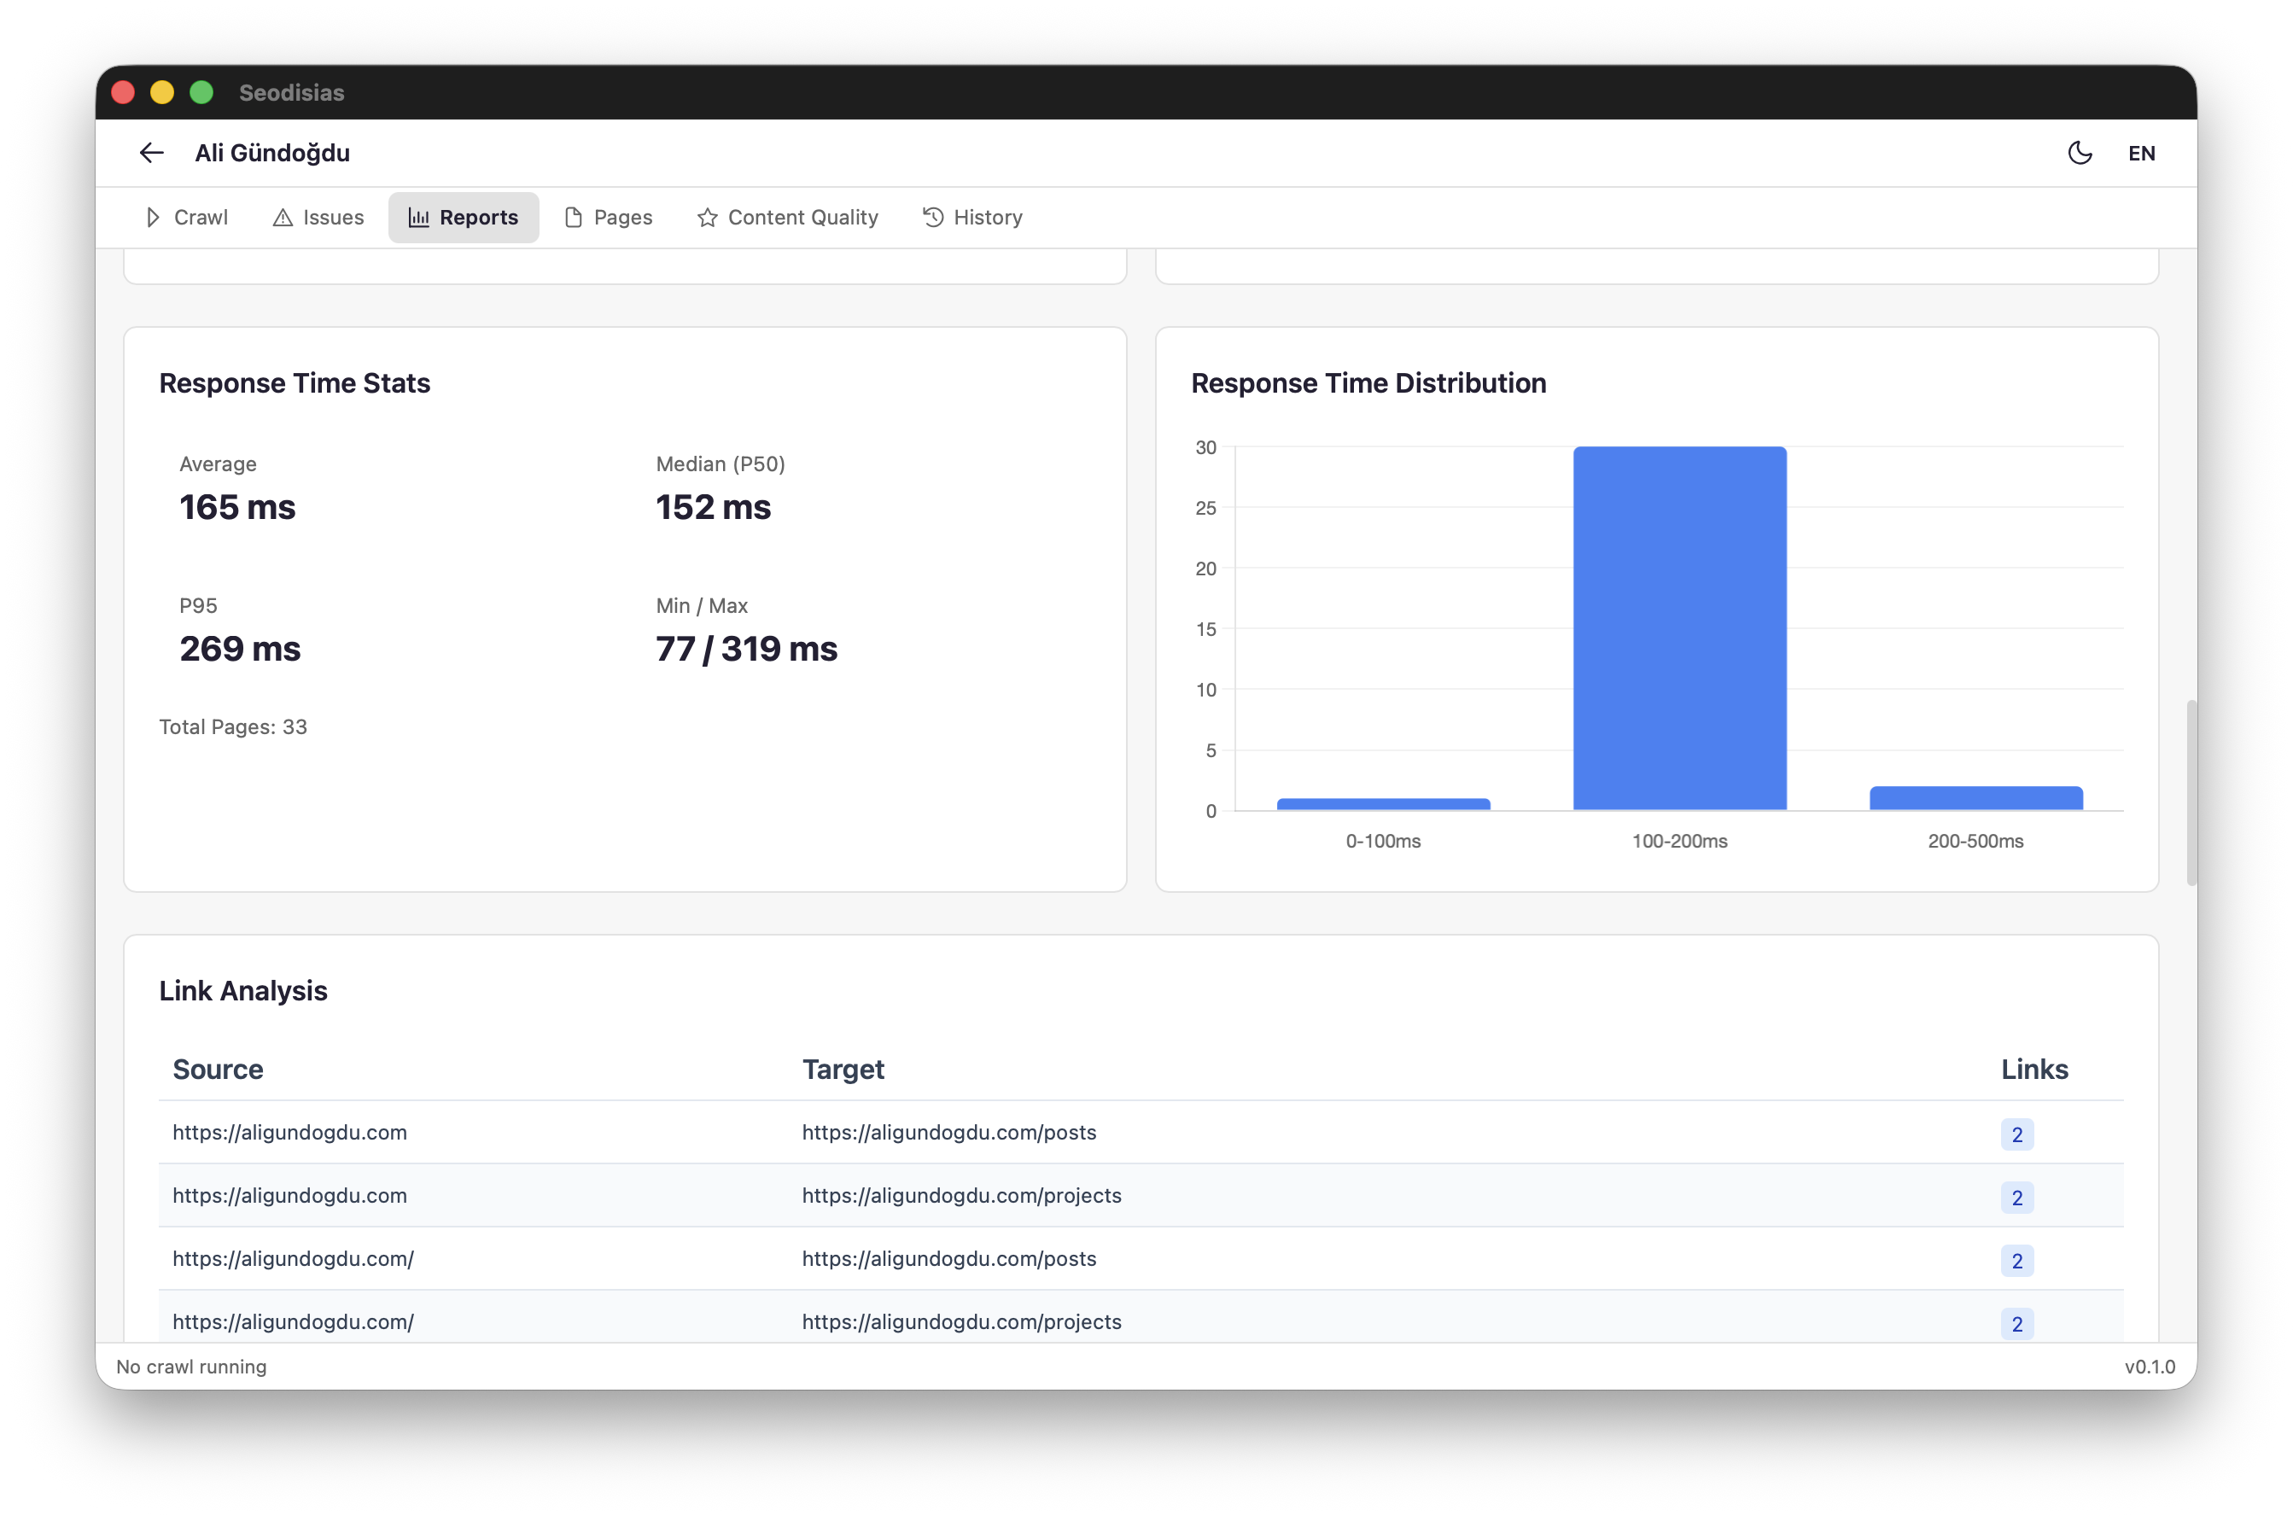Open Pages using the document icon
The width and height of the screenshot is (2293, 1516).
point(574,218)
